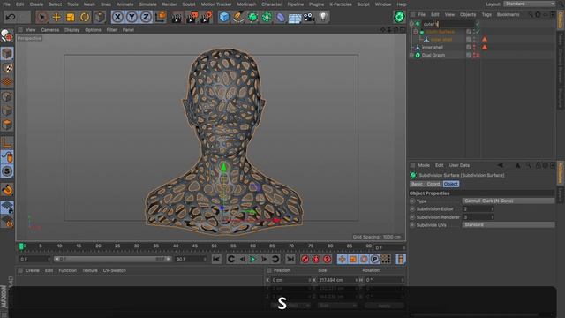This screenshot has width=565, height=318.
Task: Open viewport Display menu
Action: click(72, 30)
